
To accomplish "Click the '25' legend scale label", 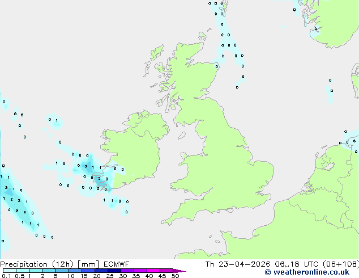I will [110, 276].
